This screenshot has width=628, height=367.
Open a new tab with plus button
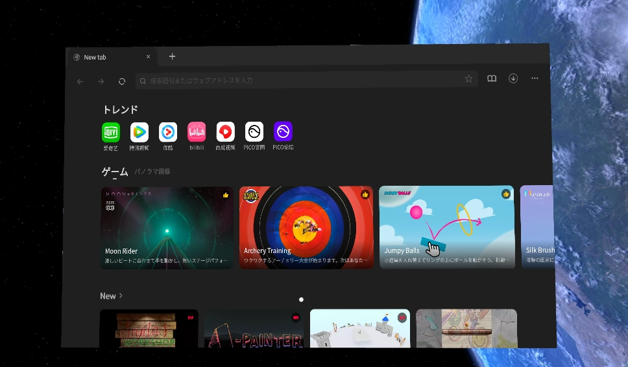[x=172, y=56]
